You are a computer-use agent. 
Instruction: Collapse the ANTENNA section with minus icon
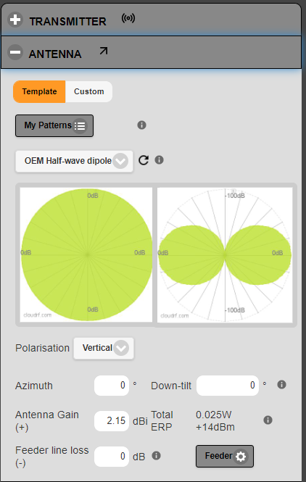15,52
